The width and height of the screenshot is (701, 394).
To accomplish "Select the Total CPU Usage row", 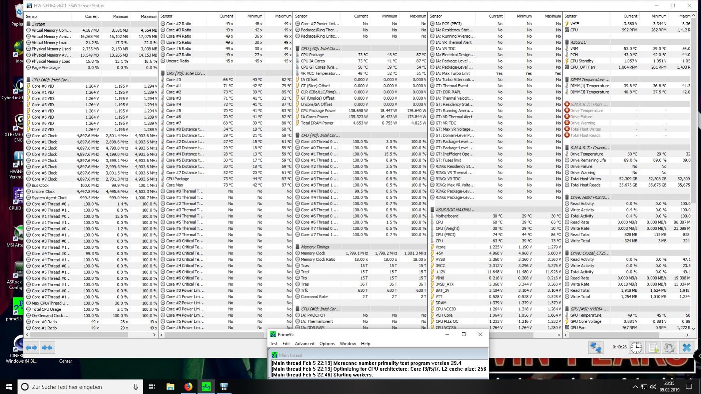I will pyautogui.click(x=91, y=309).
